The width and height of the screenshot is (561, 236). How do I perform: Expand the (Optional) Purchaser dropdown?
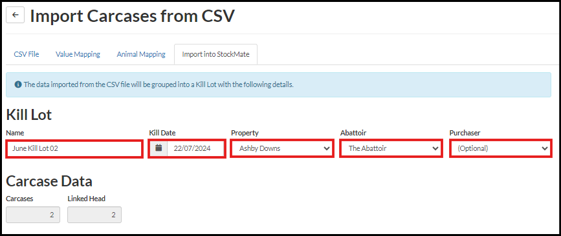501,149
